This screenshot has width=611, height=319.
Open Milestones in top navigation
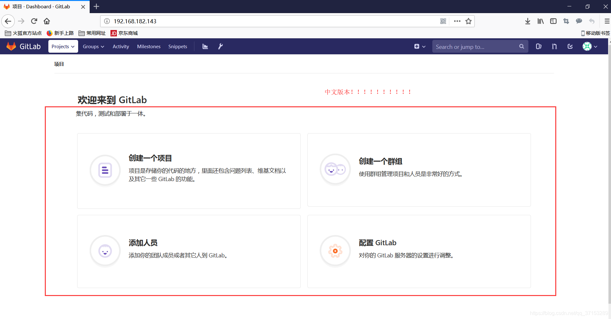coord(149,46)
